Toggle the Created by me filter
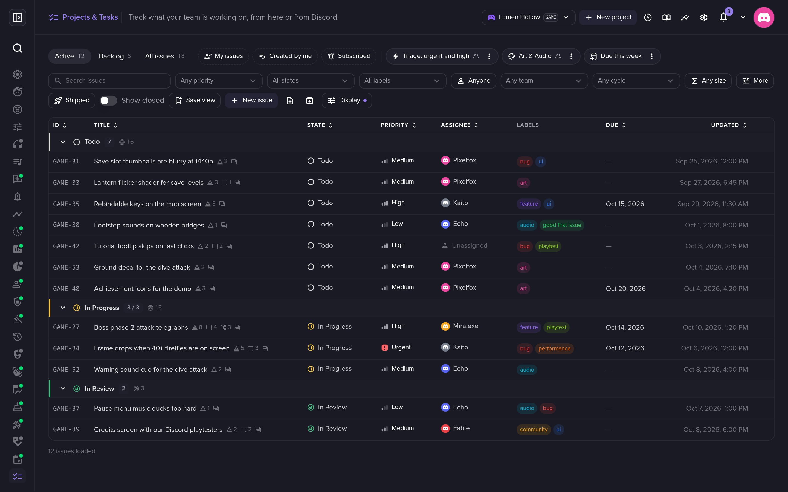788x492 pixels. click(285, 56)
